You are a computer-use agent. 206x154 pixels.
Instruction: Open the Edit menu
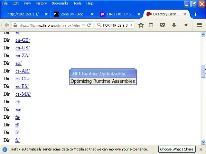[15, 3]
